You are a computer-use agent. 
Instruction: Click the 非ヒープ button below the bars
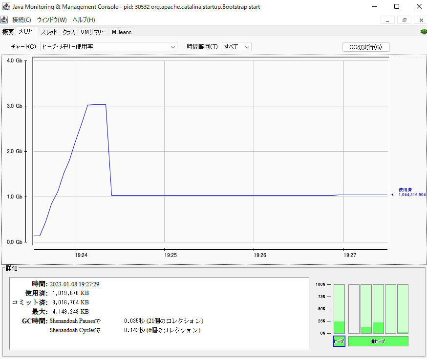pyautogui.click(x=378, y=341)
